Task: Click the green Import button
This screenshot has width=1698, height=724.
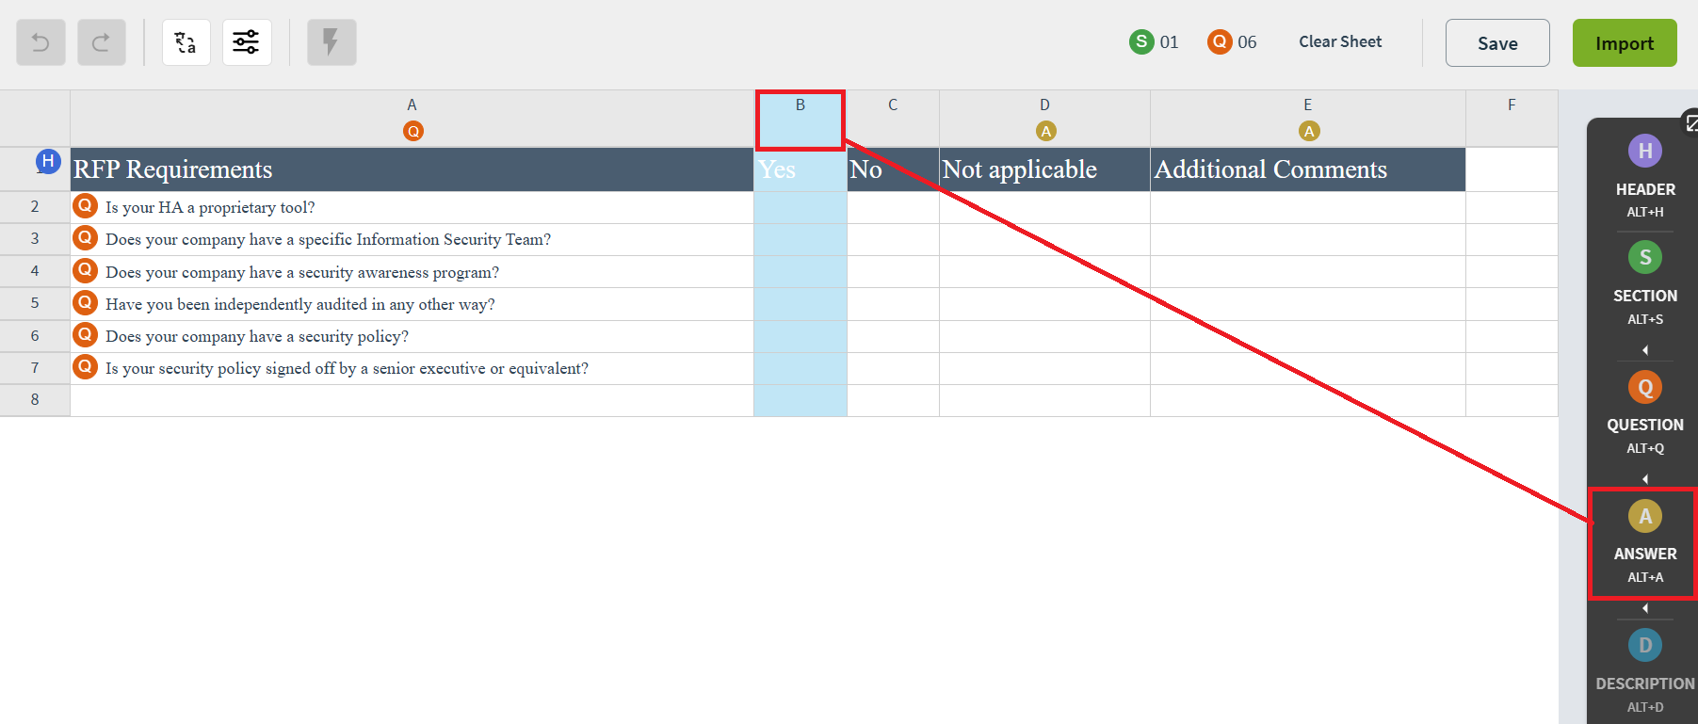Action: (x=1625, y=43)
